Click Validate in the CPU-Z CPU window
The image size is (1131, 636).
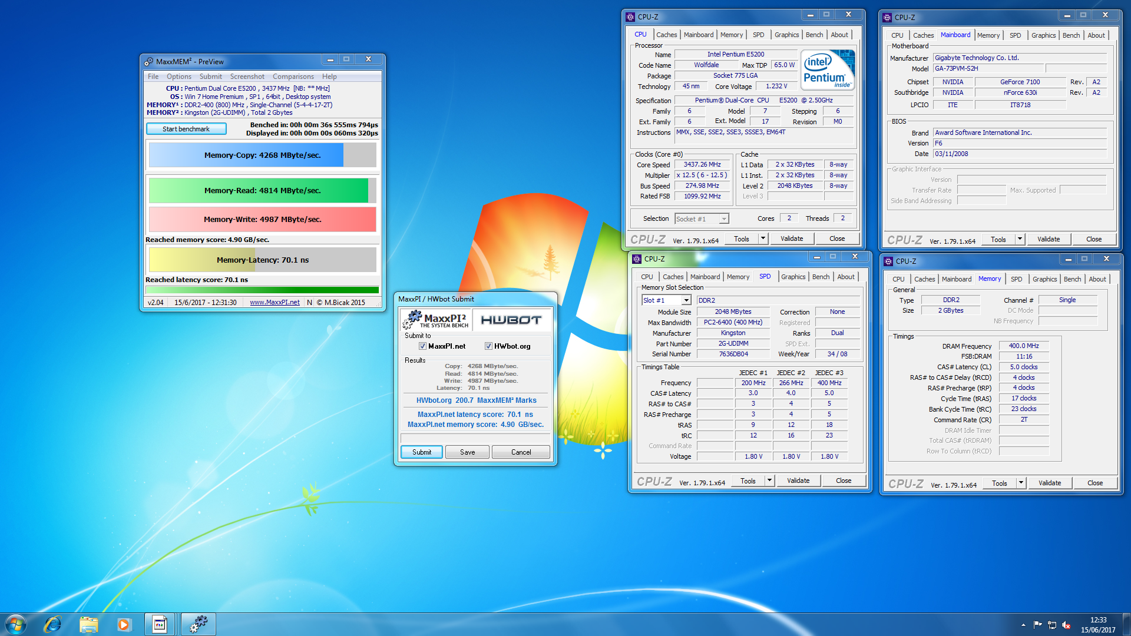pyautogui.click(x=792, y=238)
